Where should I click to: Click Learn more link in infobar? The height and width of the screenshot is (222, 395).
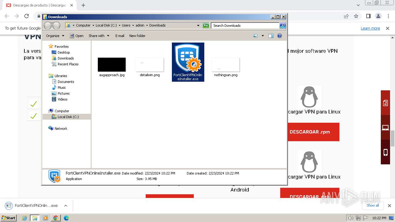370,28
